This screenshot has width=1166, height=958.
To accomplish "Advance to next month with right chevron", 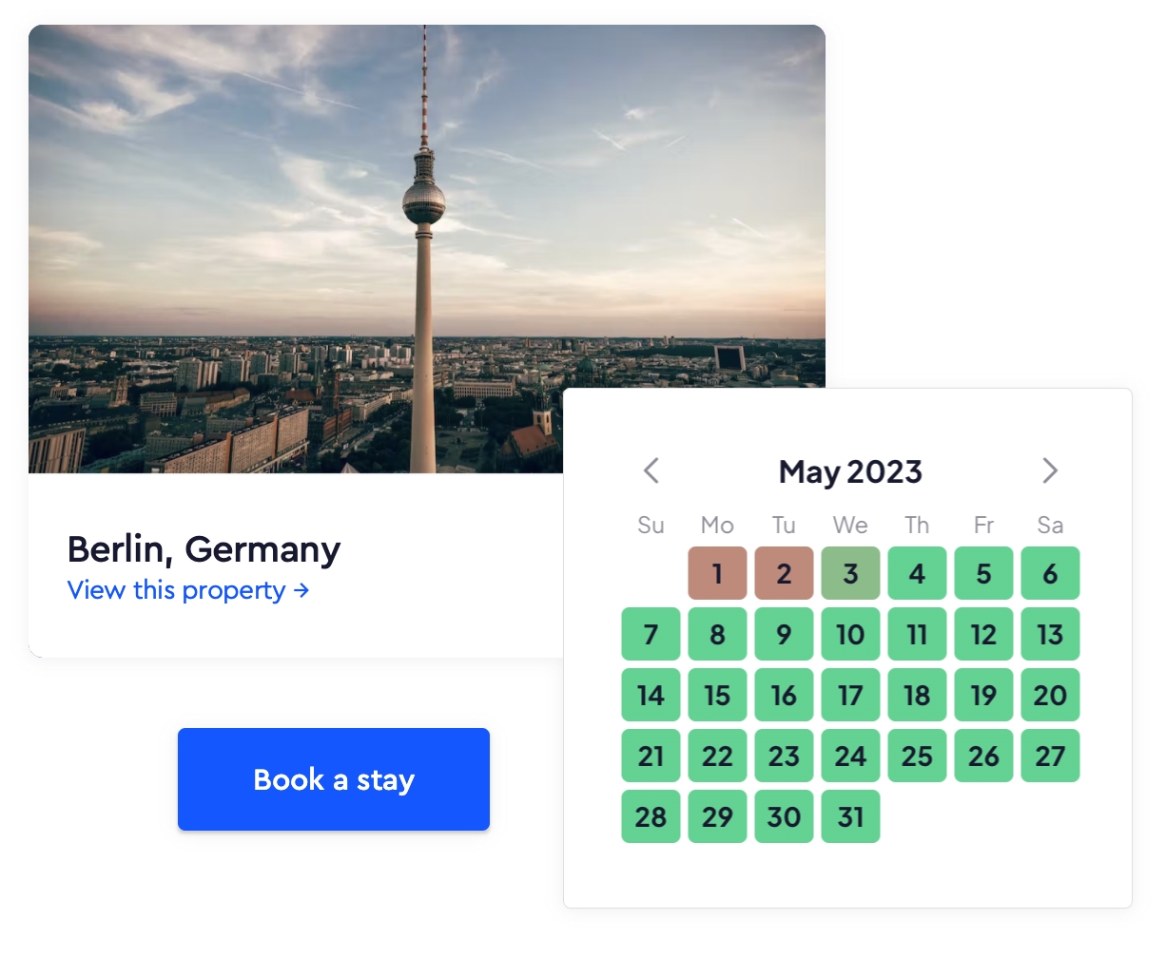I will pos(1050,470).
